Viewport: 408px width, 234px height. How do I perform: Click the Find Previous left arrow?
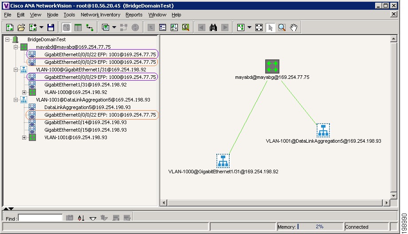click(x=201, y=27)
